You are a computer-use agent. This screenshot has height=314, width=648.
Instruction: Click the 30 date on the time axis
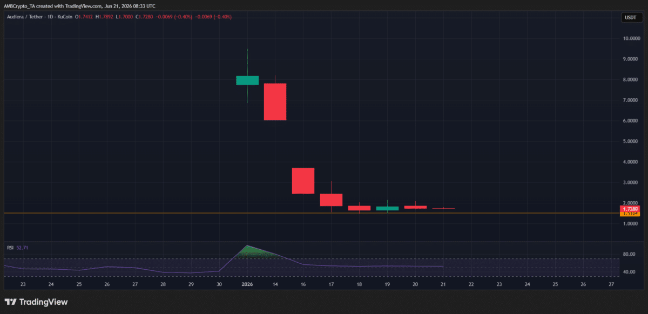[x=219, y=284]
